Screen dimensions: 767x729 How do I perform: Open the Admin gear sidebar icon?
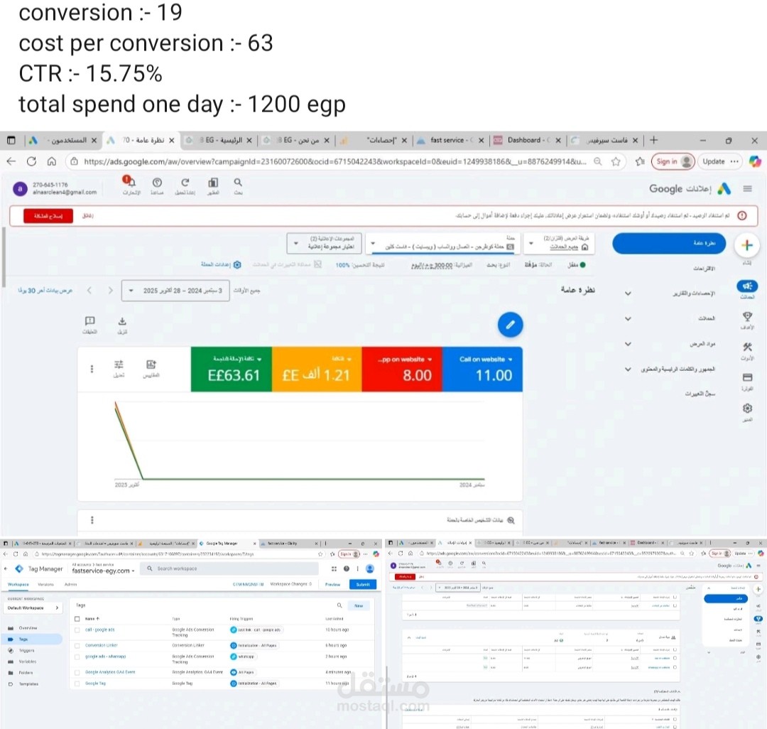(747, 408)
